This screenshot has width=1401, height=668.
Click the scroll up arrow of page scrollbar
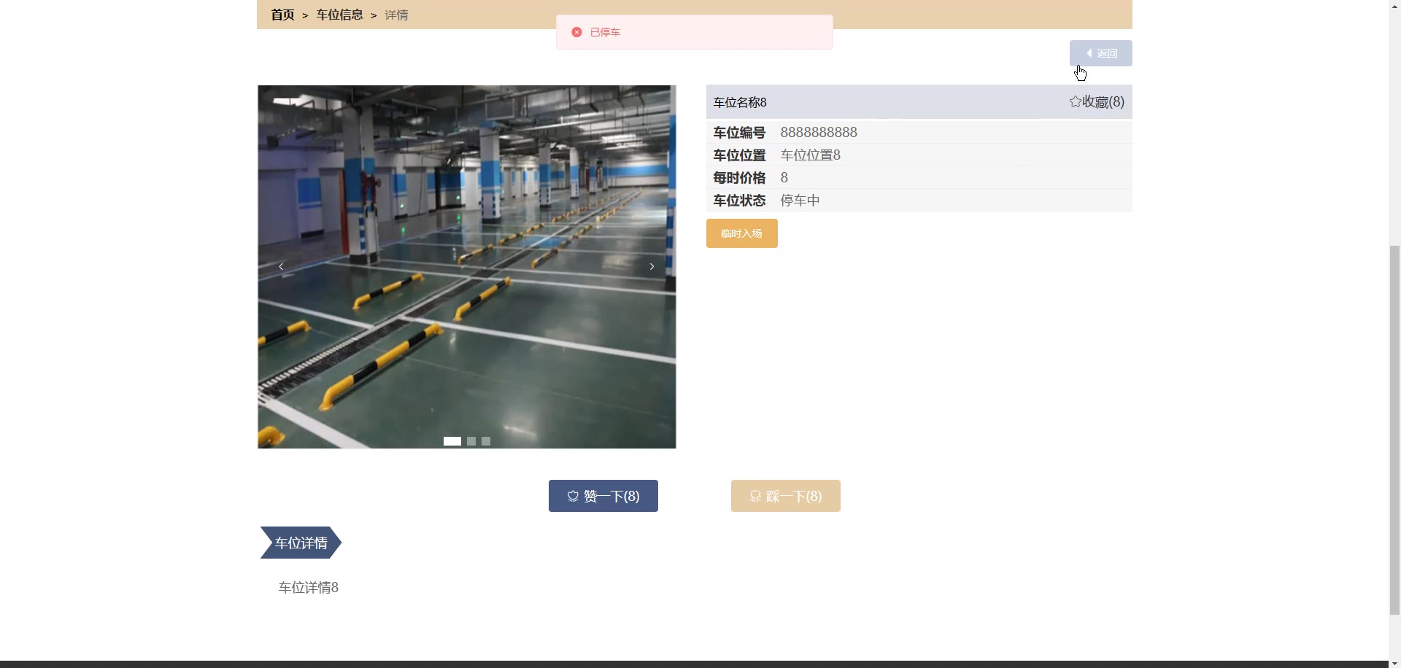[1394, 4]
